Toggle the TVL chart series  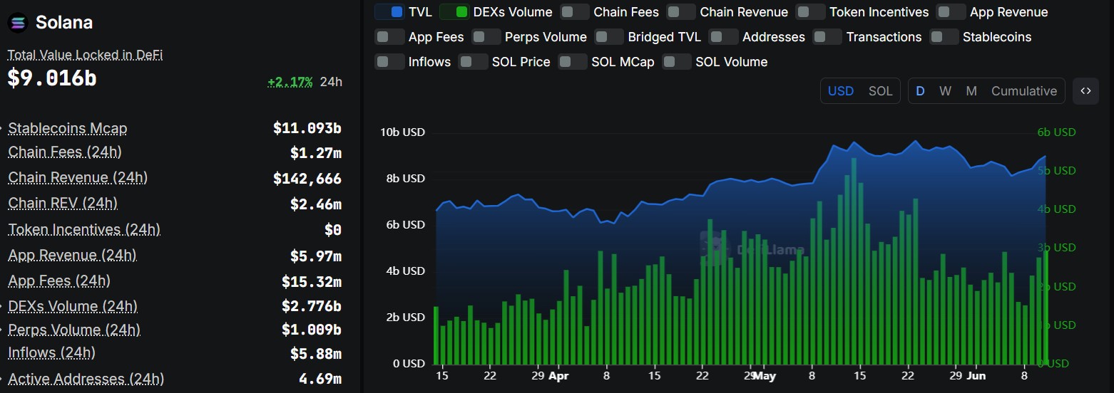pos(389,12)
